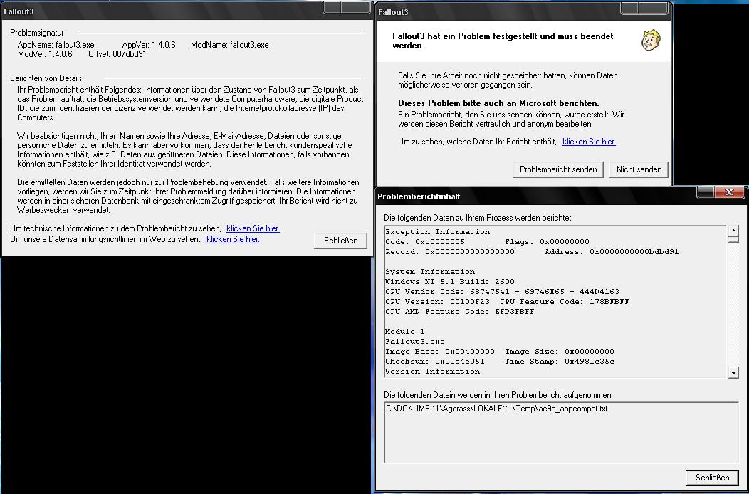Click the scrollbar thumb in the process data box
Image resolution: width=749 pixels, height=494 pixels.
(733, 239)
